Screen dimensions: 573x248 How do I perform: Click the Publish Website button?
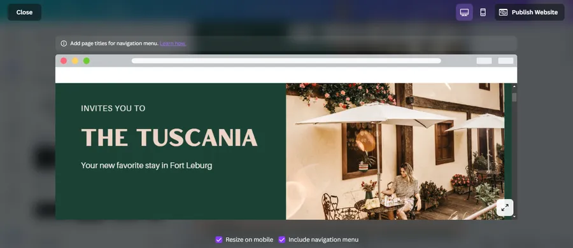(x=530, y=12)
